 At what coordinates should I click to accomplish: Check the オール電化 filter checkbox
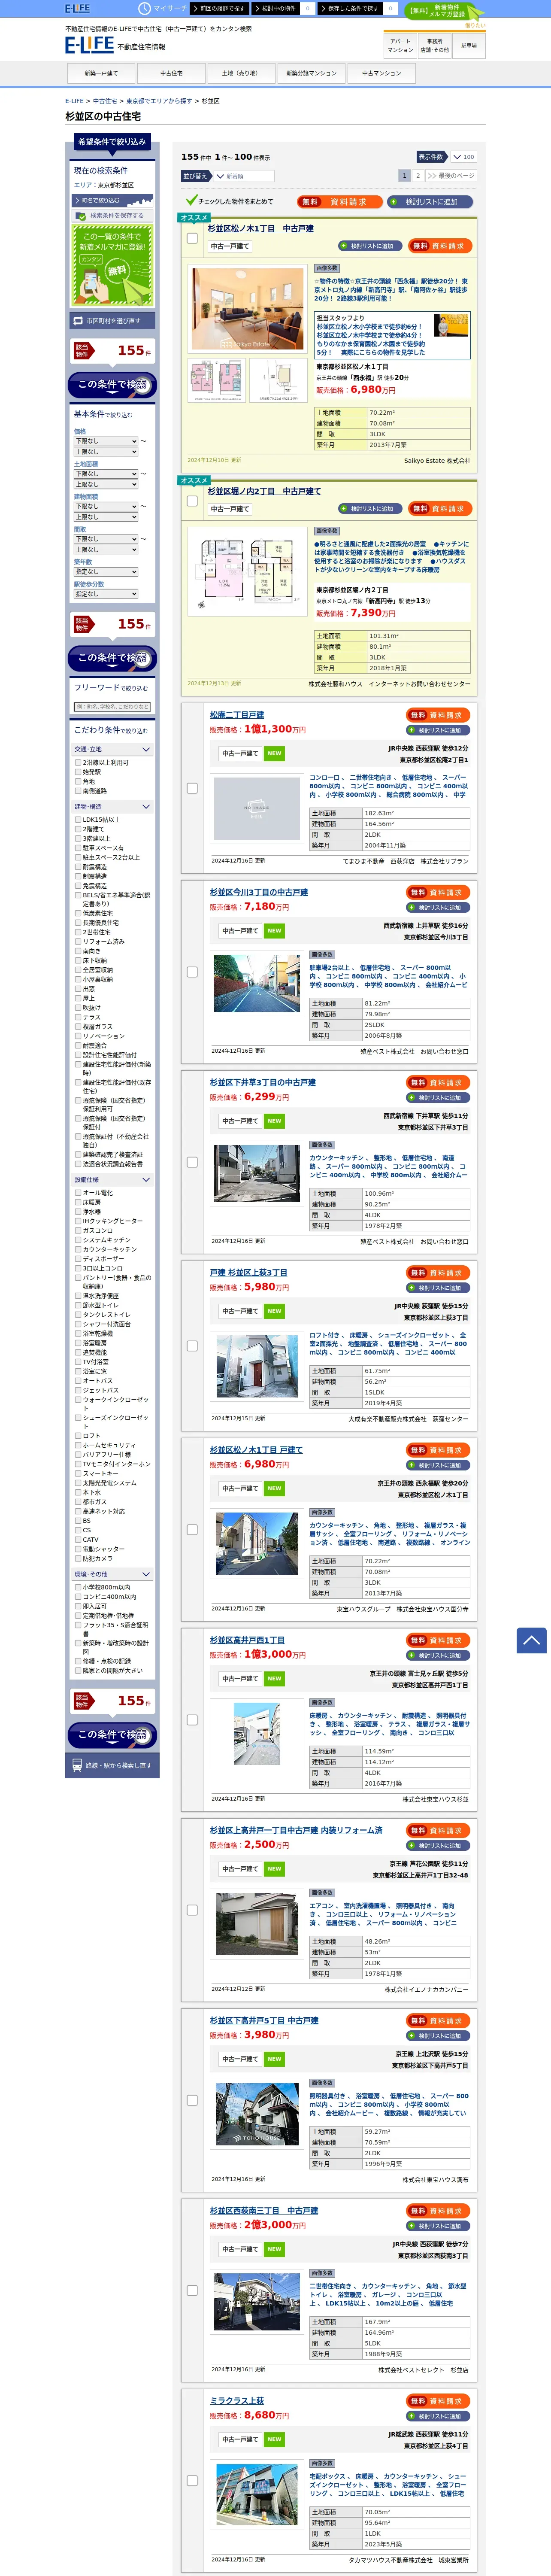[x=78, y=1193]
